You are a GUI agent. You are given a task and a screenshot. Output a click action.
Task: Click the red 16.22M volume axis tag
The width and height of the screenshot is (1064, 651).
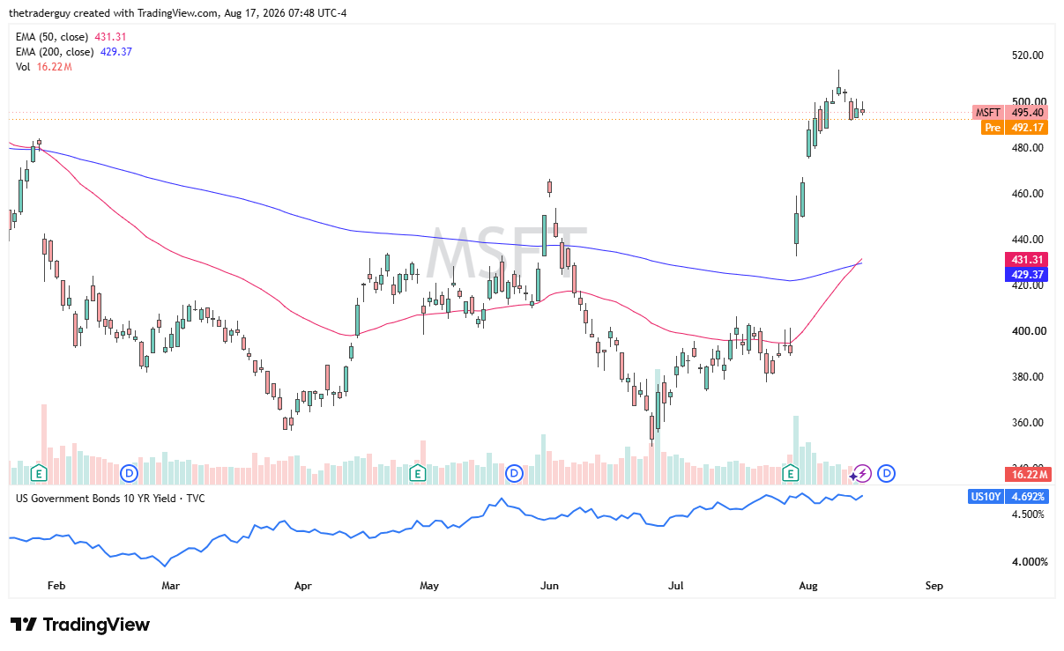(1027, 475)
